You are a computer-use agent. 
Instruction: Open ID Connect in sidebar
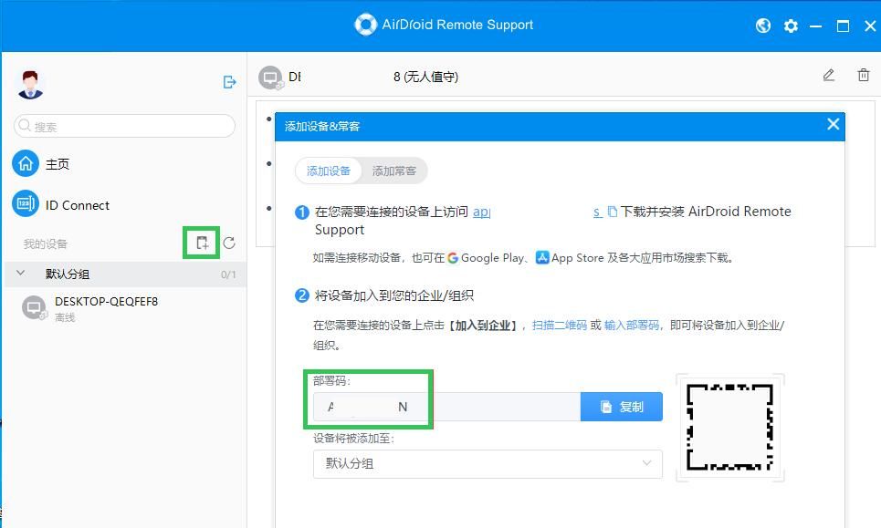[x=60, y=205]
